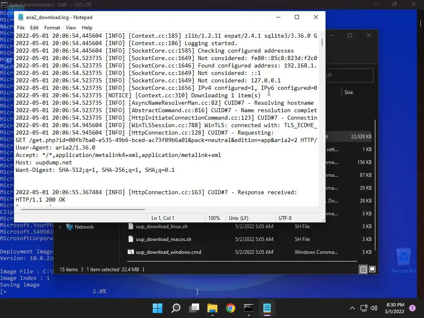
Task: Open the network tray icon
Action: coord(364,308)
